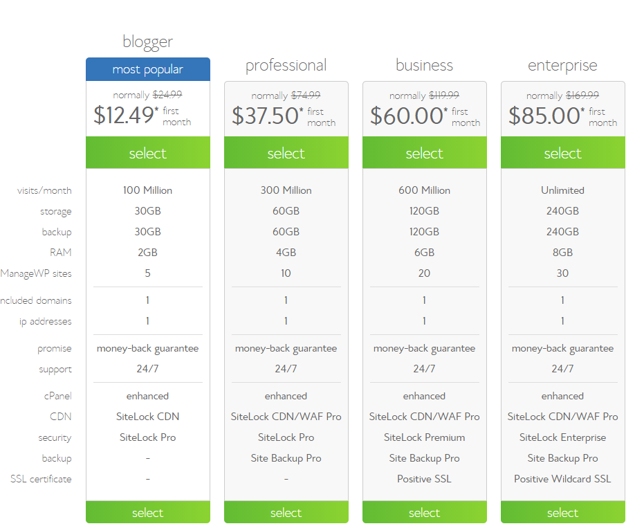Image resolution: width=644 pixels, height=526 pixels.
Task: Choose the business plan via its top select button
Action: [x=424, y=152]
